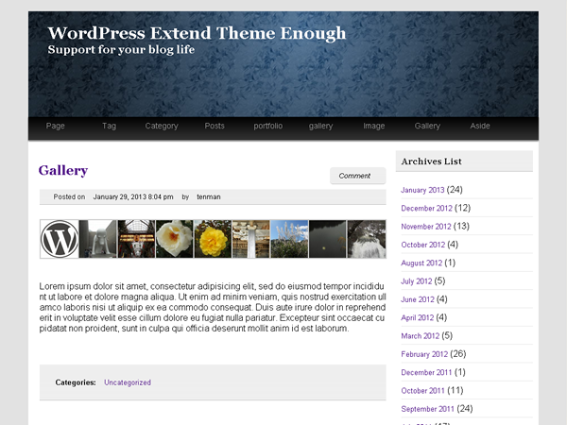
Task: Open the waterfall gallery thumbnail
Action: [367, 239]
